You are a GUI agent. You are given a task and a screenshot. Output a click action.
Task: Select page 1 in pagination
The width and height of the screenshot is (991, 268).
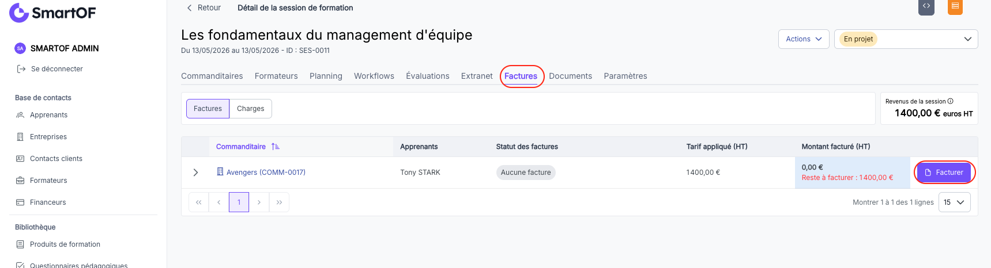(x=239, y=202)
